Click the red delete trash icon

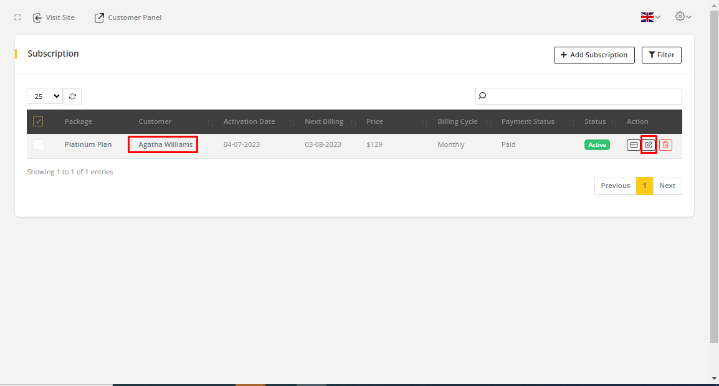(665, 145)
